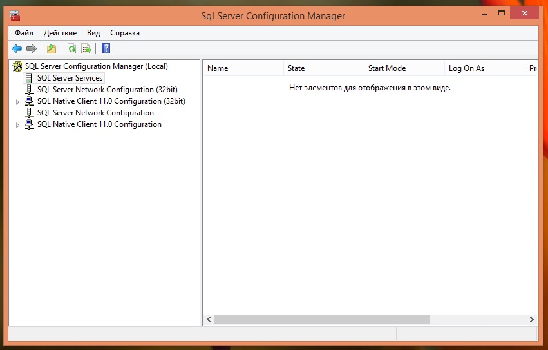Image resolution: width=548 pixels, height=350 pixels.
Task: Open the Действие menu
Action: (60, 33)
